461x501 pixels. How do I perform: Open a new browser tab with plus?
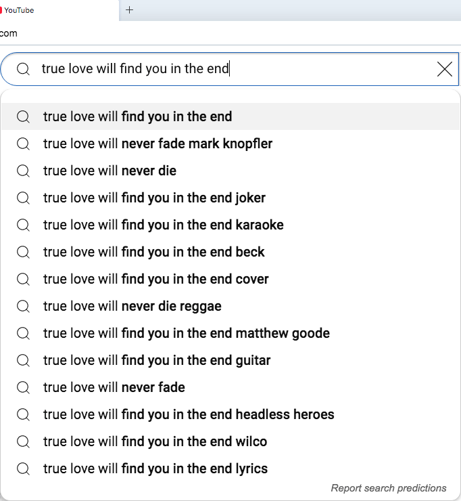(x=130, y=10)
